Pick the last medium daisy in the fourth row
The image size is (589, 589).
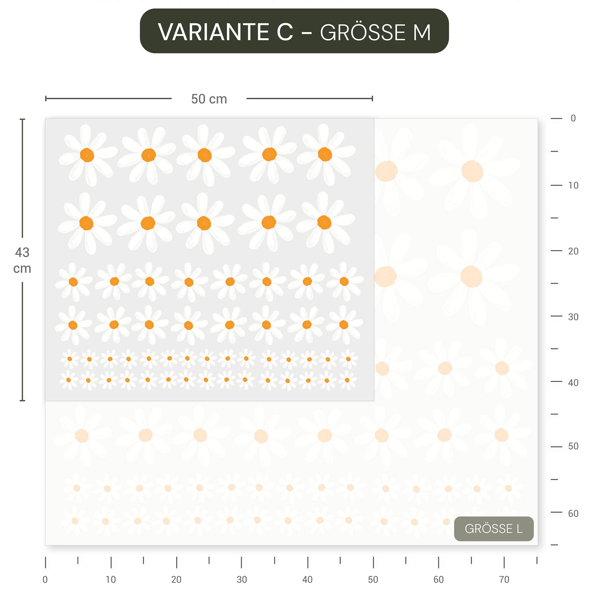click(344, 324)
